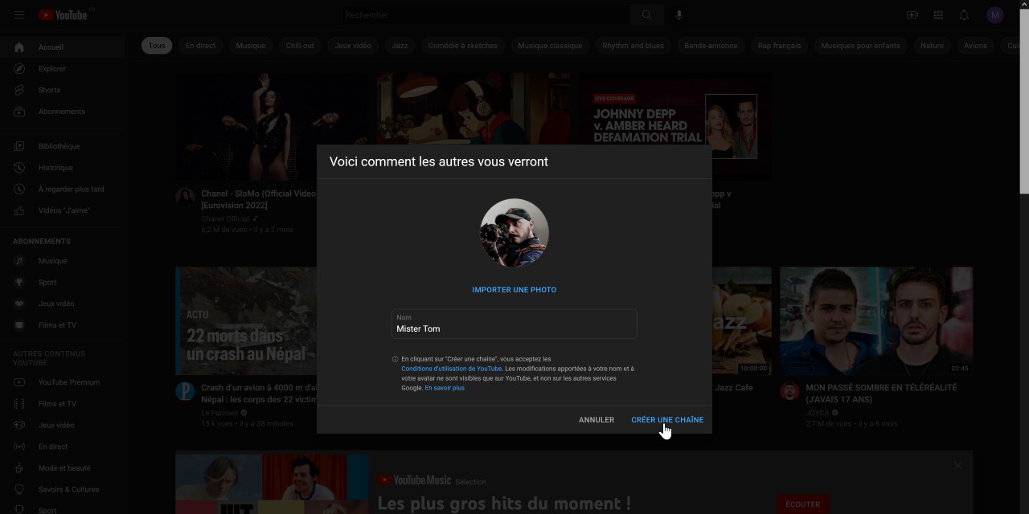Click the profile picture in dialog

point(514,233)
